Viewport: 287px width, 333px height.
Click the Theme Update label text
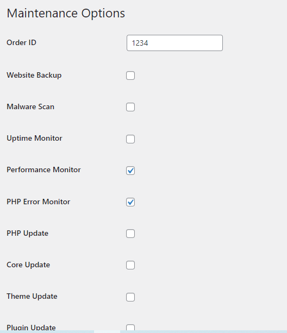tap(32, 296)
